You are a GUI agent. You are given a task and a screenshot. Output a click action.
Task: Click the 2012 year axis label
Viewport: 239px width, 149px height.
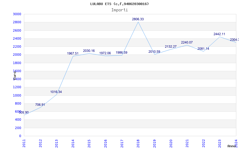tap(40, 143)
